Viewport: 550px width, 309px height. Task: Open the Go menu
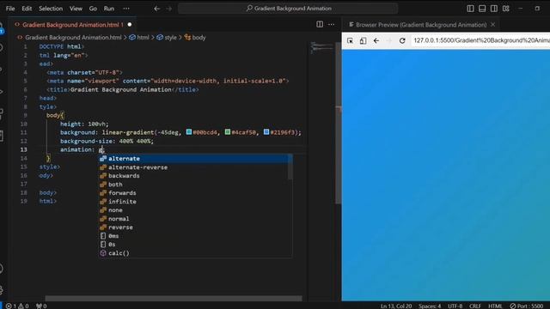(x=93, y=9)
